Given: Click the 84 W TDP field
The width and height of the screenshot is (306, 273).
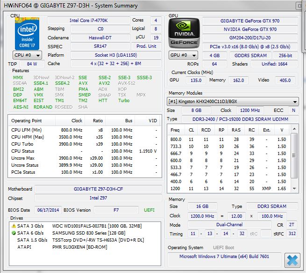Looking at the screenshot, I should point(32,64).
